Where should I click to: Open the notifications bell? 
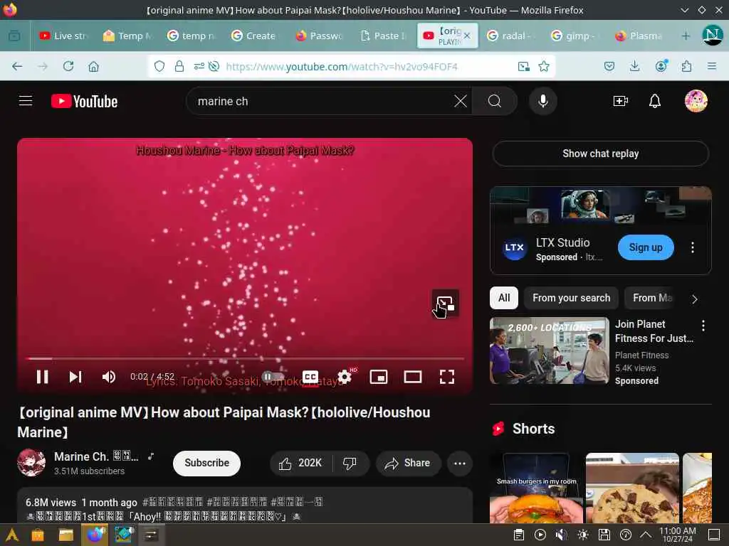655,101
